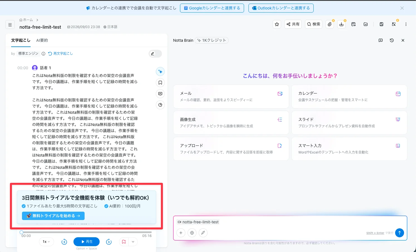The width and height of the screenshot is (416, 252).
Task: Rewind 3 seconds
Action: coord(64,242)
